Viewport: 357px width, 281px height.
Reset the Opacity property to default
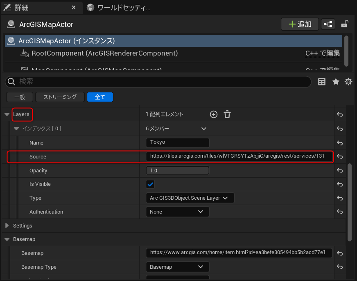(x=340, y=170)
